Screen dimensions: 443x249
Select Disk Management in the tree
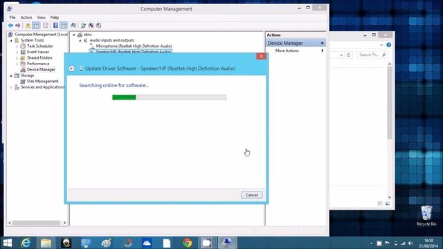43,81
